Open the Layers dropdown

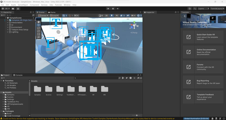click(203, 9)
